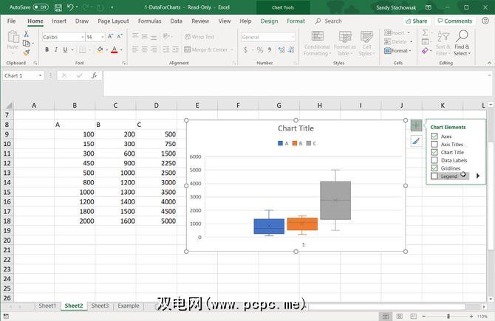
Task: Click the Undo arrow icon
Action: (70, 7)
